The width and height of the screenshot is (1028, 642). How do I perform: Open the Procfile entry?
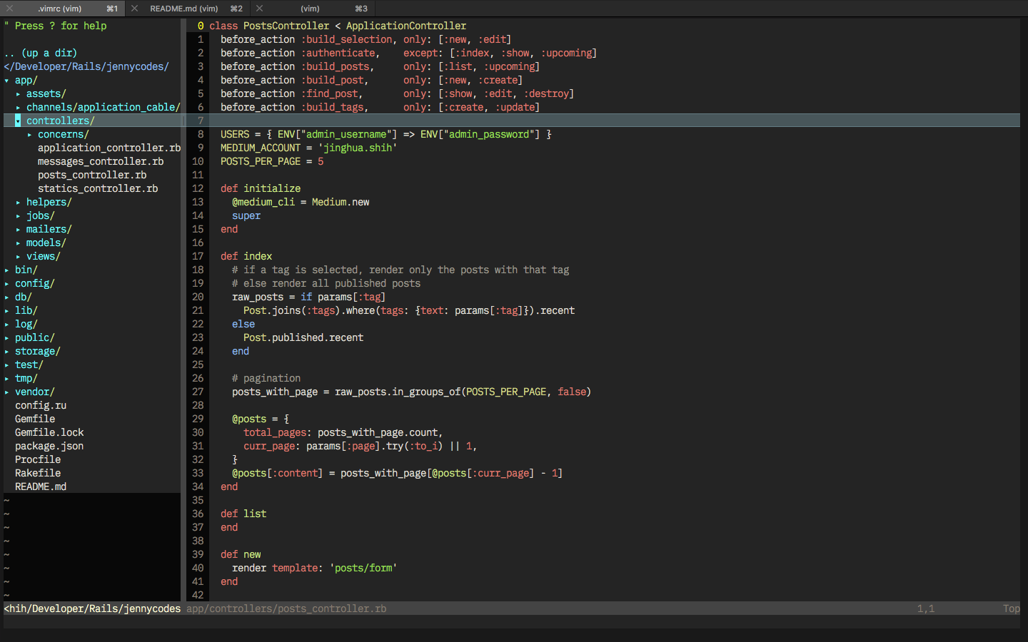click(x=38, y=460)
